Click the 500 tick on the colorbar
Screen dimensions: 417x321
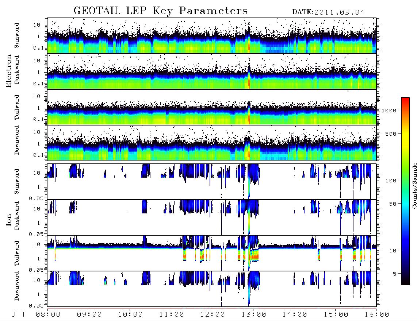point(391,134)
